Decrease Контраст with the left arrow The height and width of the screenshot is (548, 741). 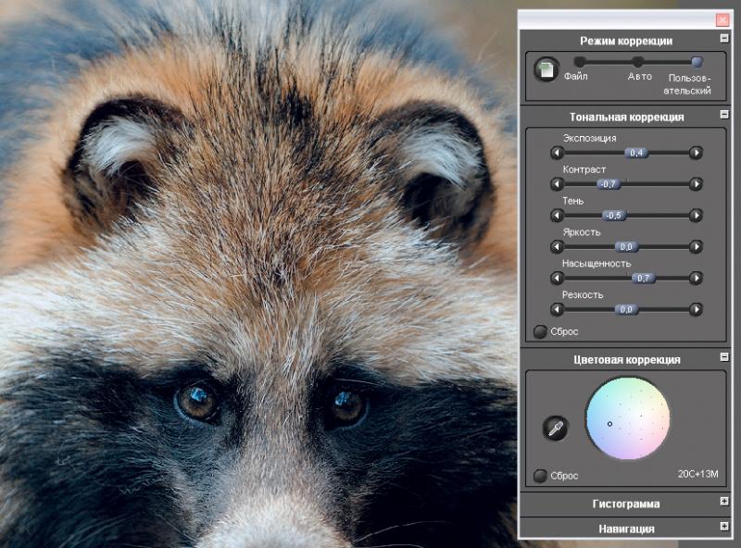click(558, 184)
